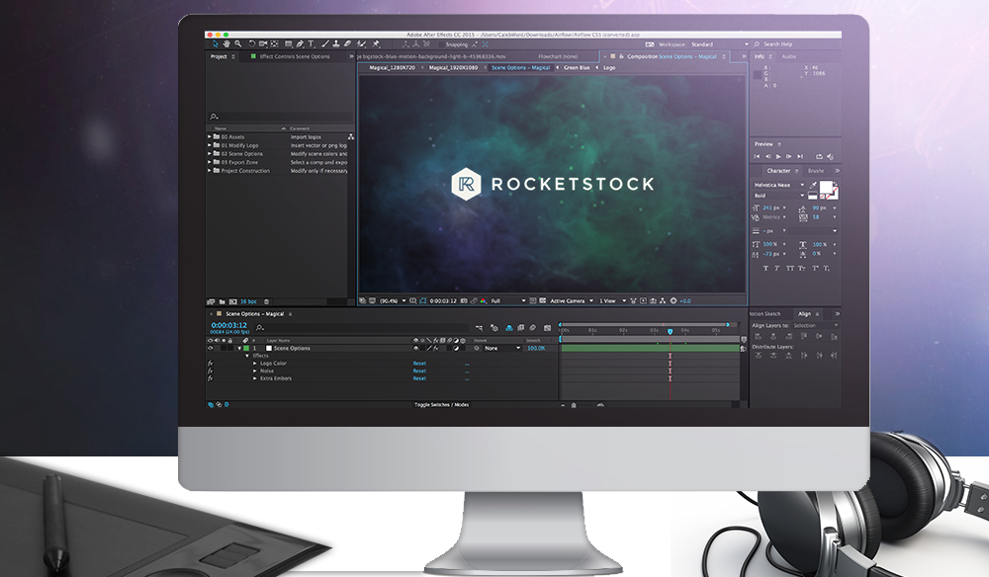Create new folder in Project panel
The width and height of the screenshot is (989, 577).
coord(222,301)
